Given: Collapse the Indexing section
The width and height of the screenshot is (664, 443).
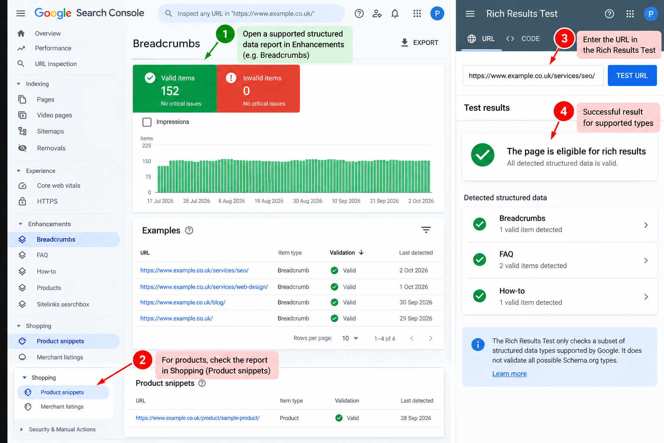Looking at the screenshot, I should click(x=19, y=84).
